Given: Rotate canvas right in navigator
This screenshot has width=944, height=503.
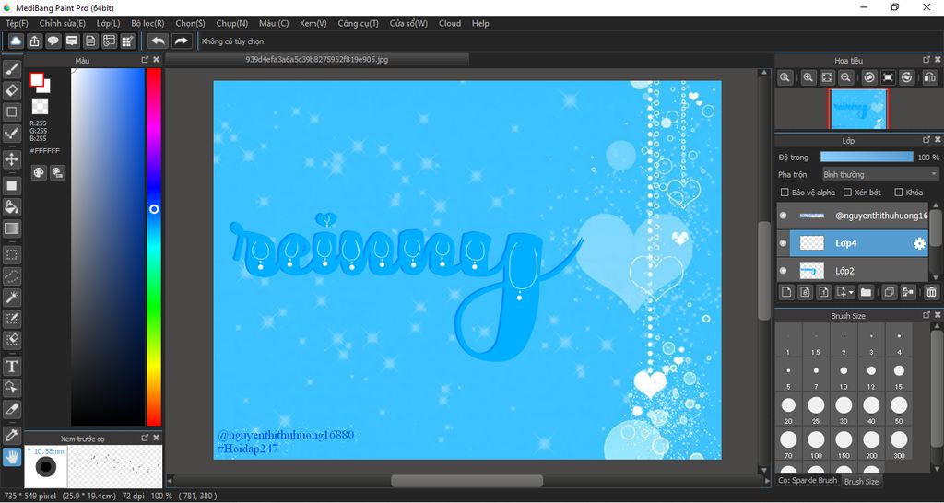Looking at the screenshot, I should (907, 77).
